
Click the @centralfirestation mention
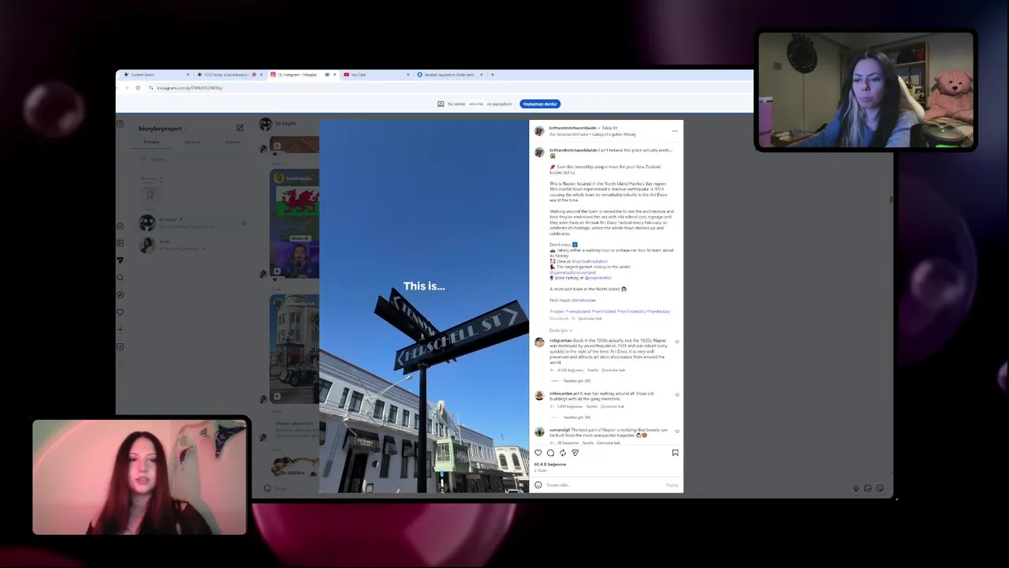pyautogui.click(x=590, y=261)
